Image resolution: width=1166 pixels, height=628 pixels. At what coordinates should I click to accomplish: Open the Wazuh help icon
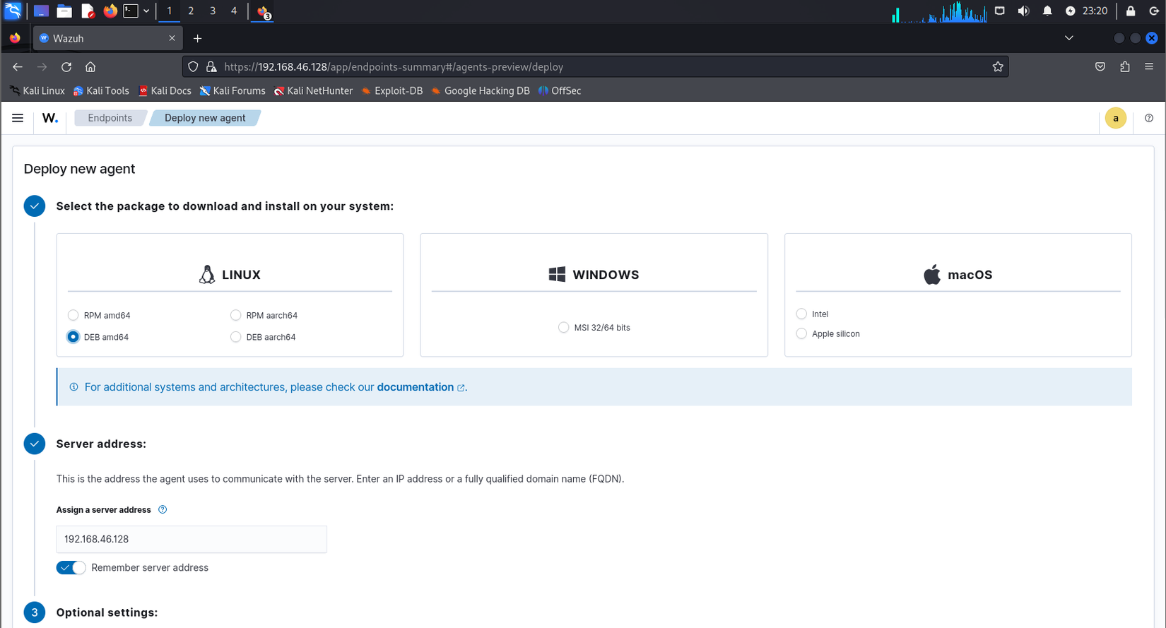[x=1149, y=118]
